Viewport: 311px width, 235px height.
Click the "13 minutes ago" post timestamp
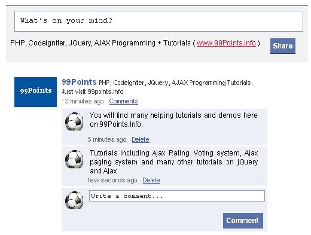(83, 101)
